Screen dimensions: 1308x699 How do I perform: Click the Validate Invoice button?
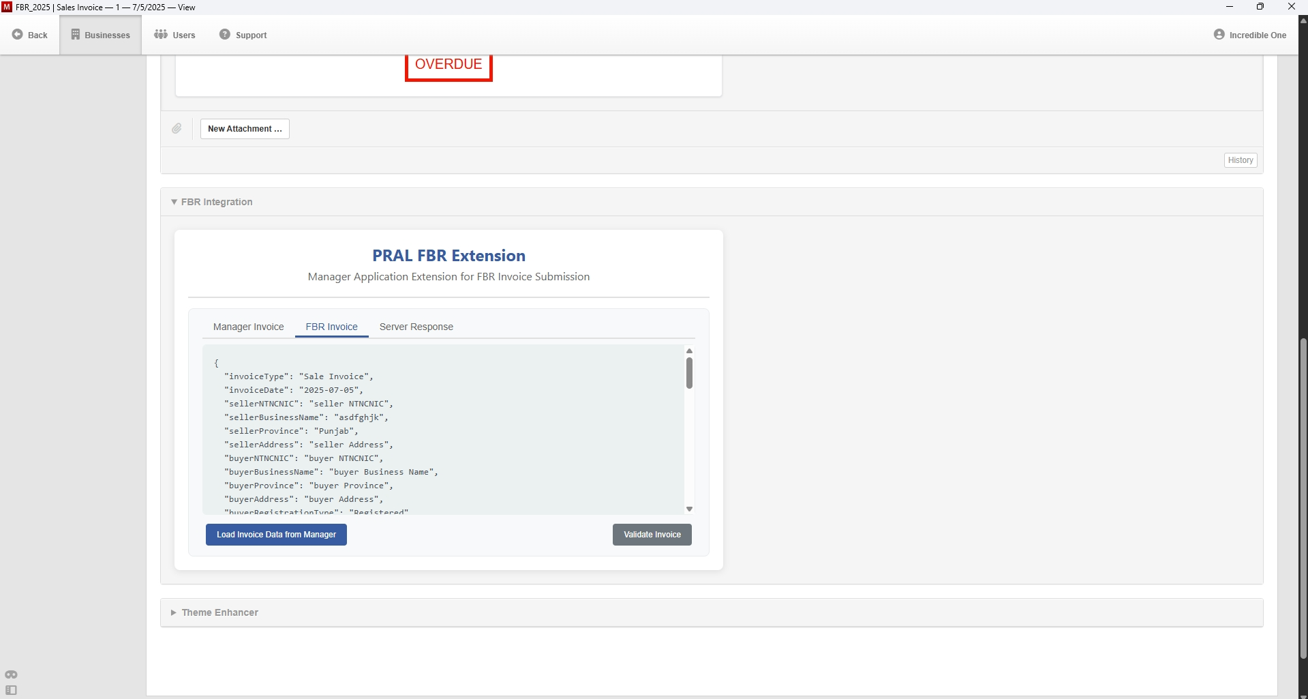tap(652, 535)
